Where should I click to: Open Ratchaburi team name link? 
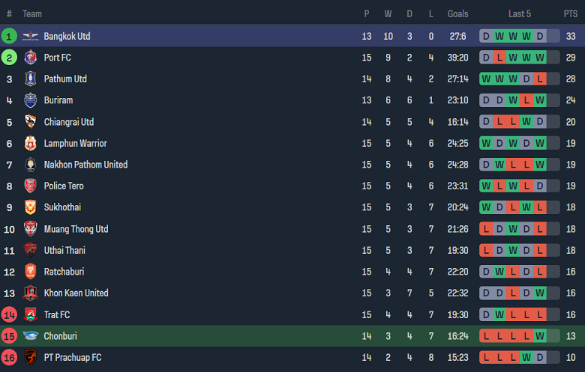(x=64, y=272)
